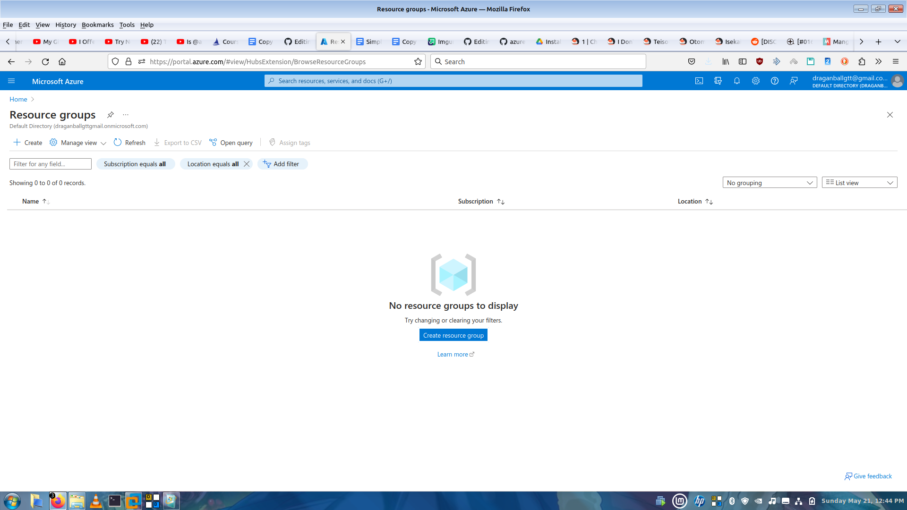Click Create resource group button
This screenshot has height=510, width=907.
[453, 335]
